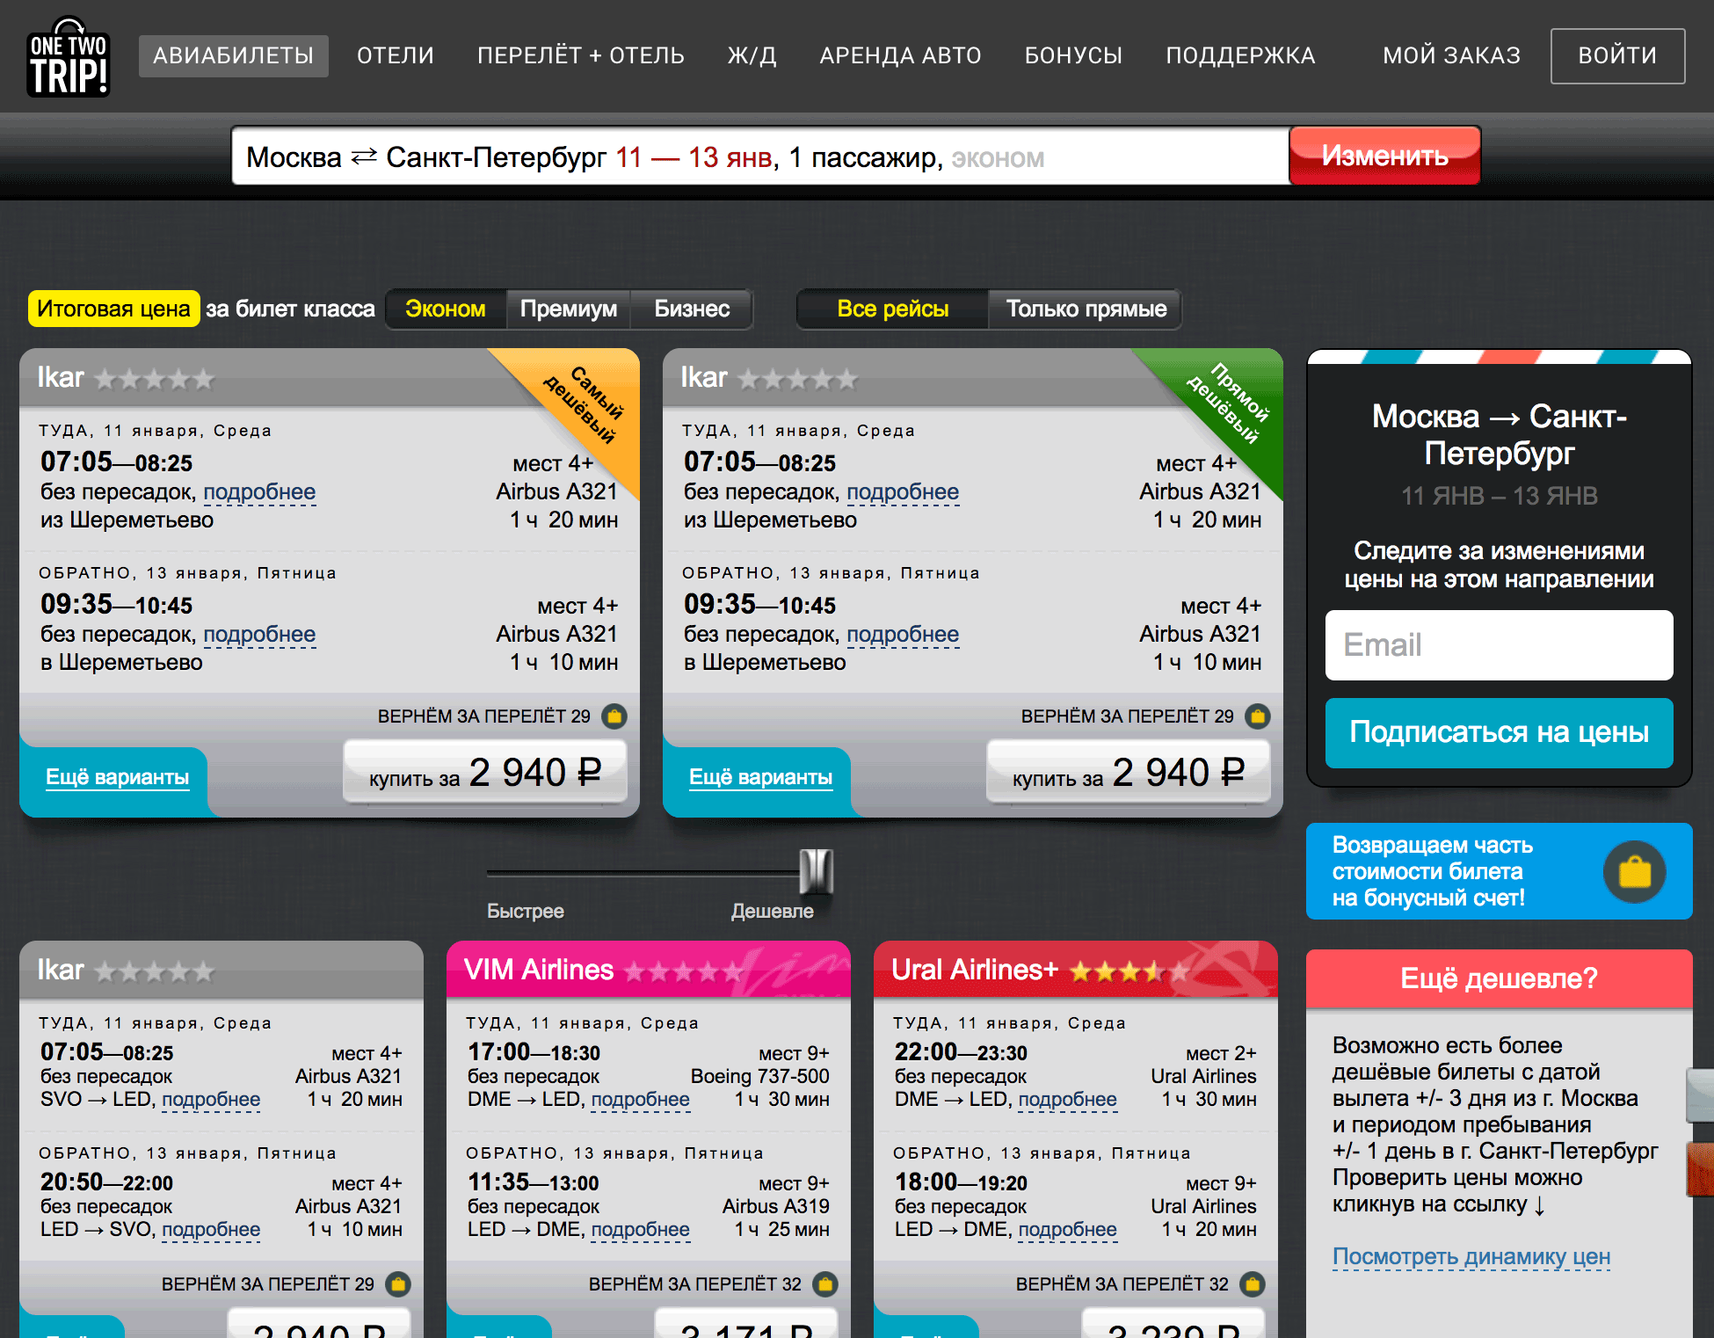Screen dimensions: 1714x1338
Task: Open Мой заказ page
Action: (x=1452, y=55)
